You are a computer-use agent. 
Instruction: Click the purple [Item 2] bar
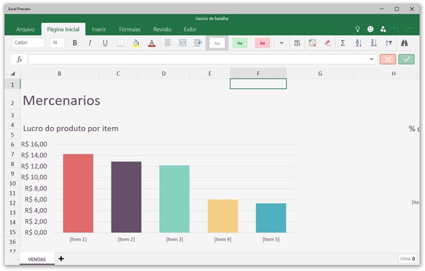126,197
